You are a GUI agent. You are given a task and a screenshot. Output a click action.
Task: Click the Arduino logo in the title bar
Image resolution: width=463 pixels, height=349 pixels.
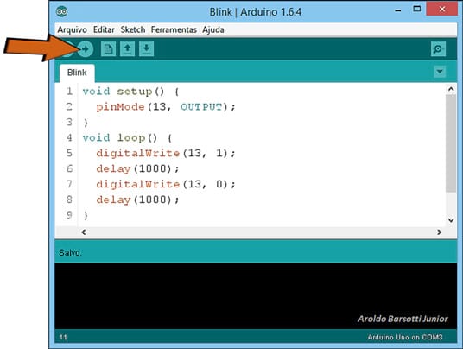[x=61, y=11]
